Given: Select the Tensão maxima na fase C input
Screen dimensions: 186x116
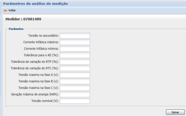Looking at the screenshot, I should point(75,88).
